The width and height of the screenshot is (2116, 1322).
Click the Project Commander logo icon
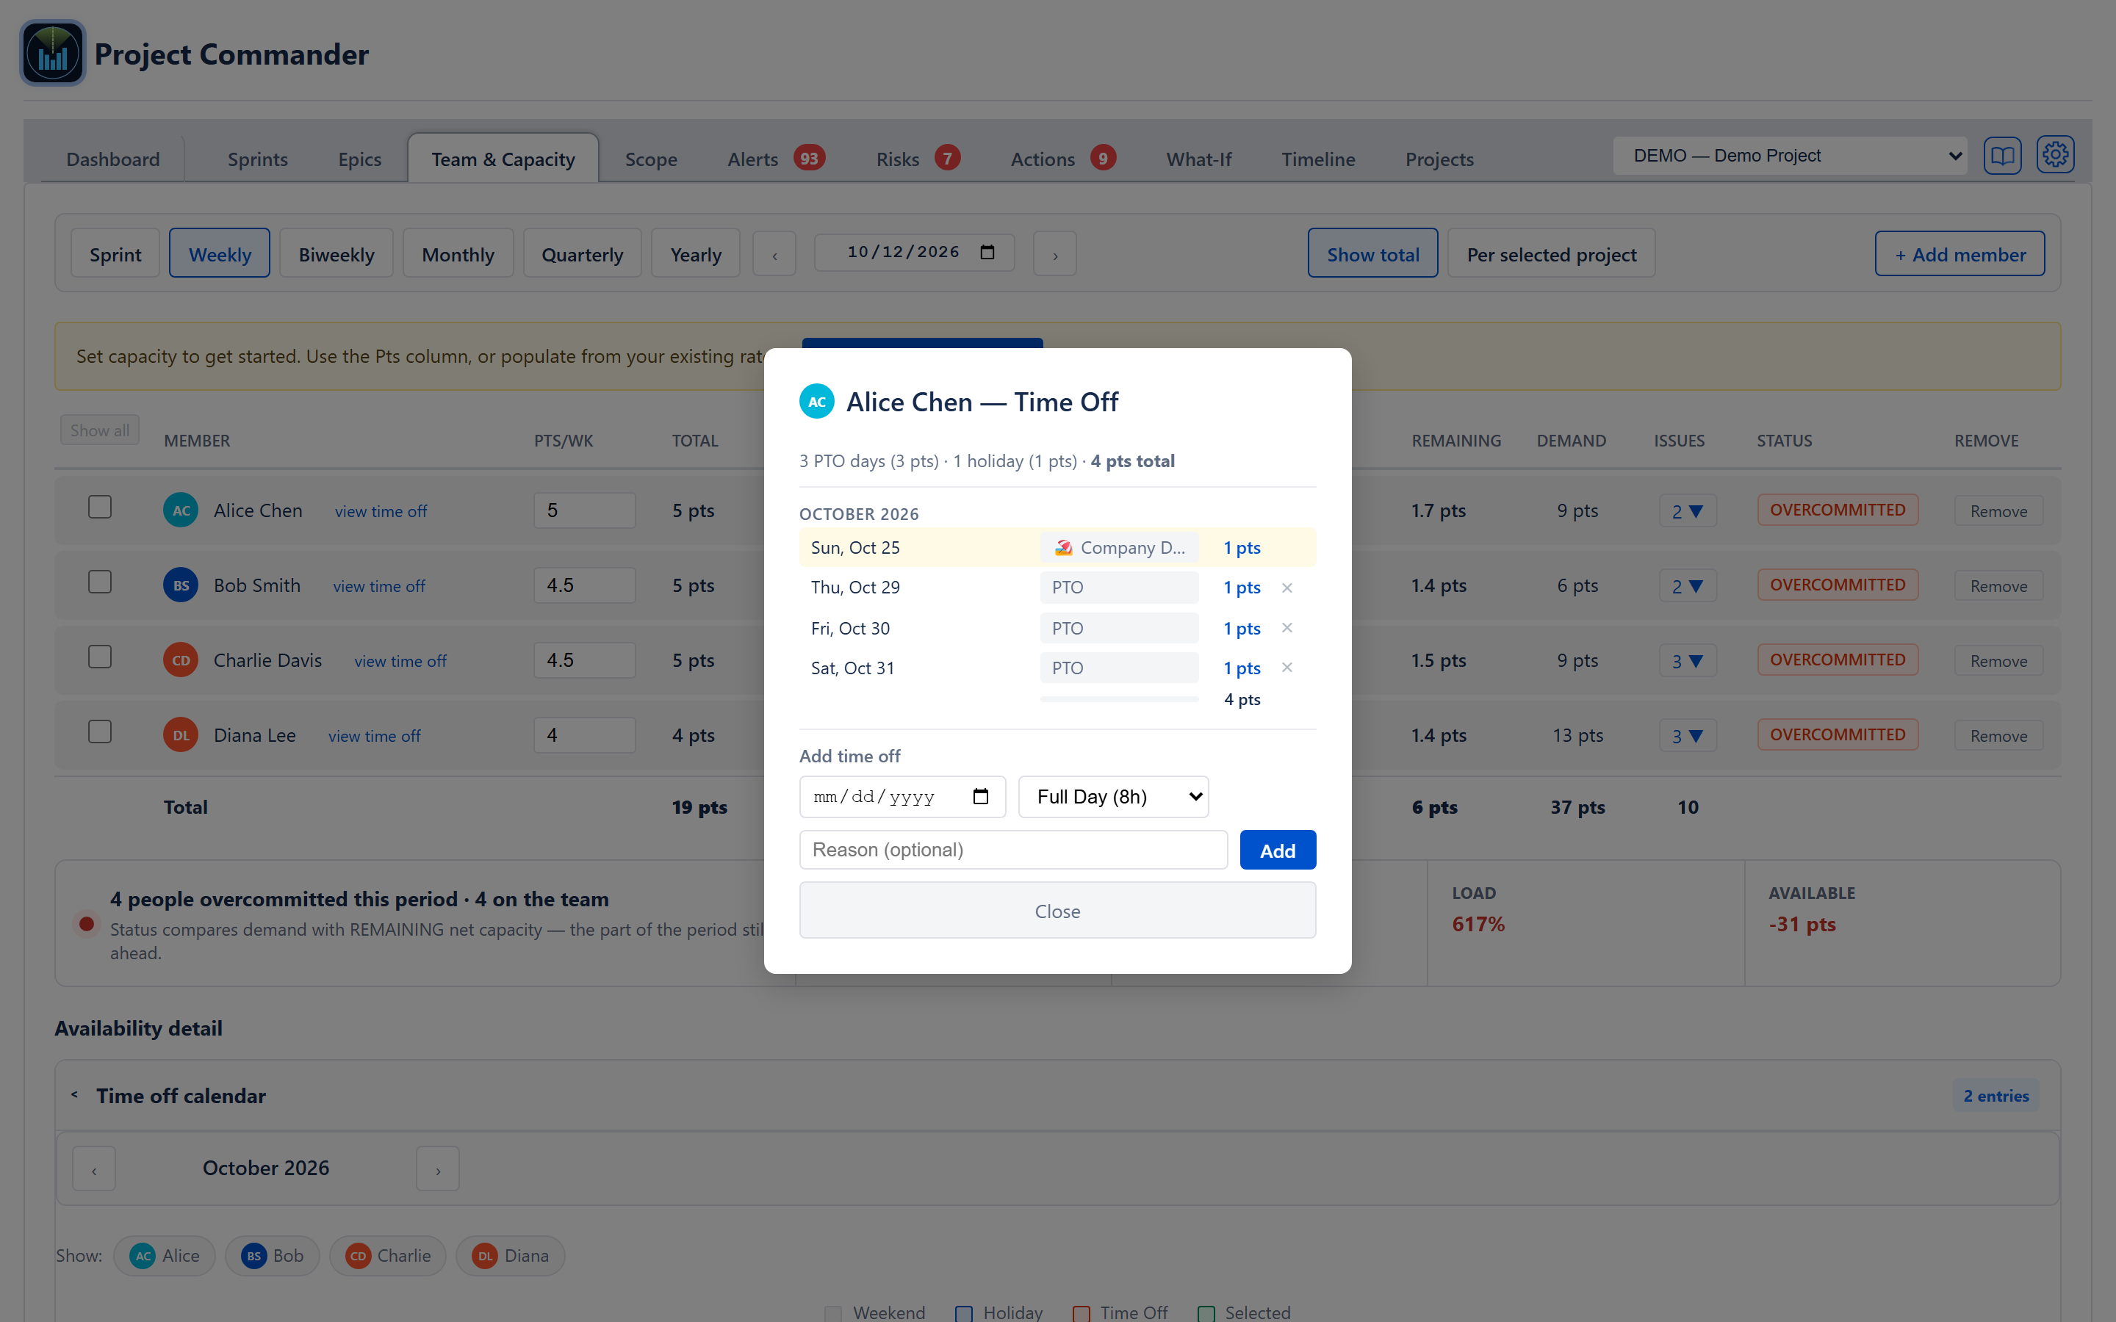pos(52,54)
